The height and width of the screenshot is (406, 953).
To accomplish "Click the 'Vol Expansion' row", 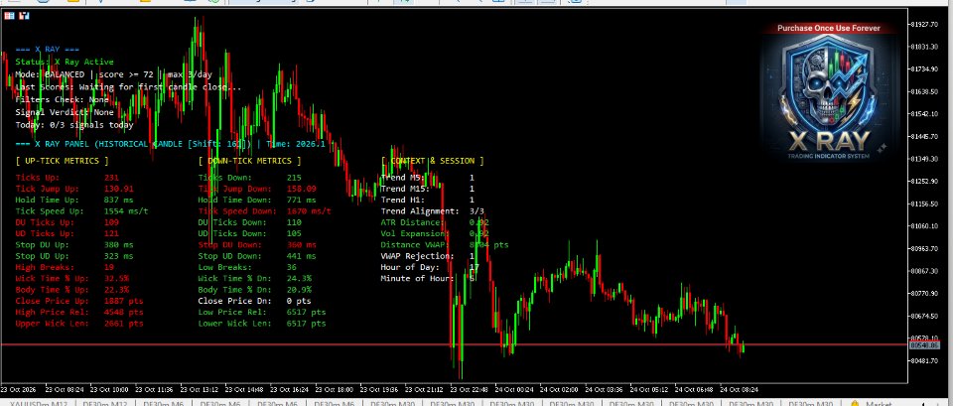I will pyautogui.click(x=435, y=233).
